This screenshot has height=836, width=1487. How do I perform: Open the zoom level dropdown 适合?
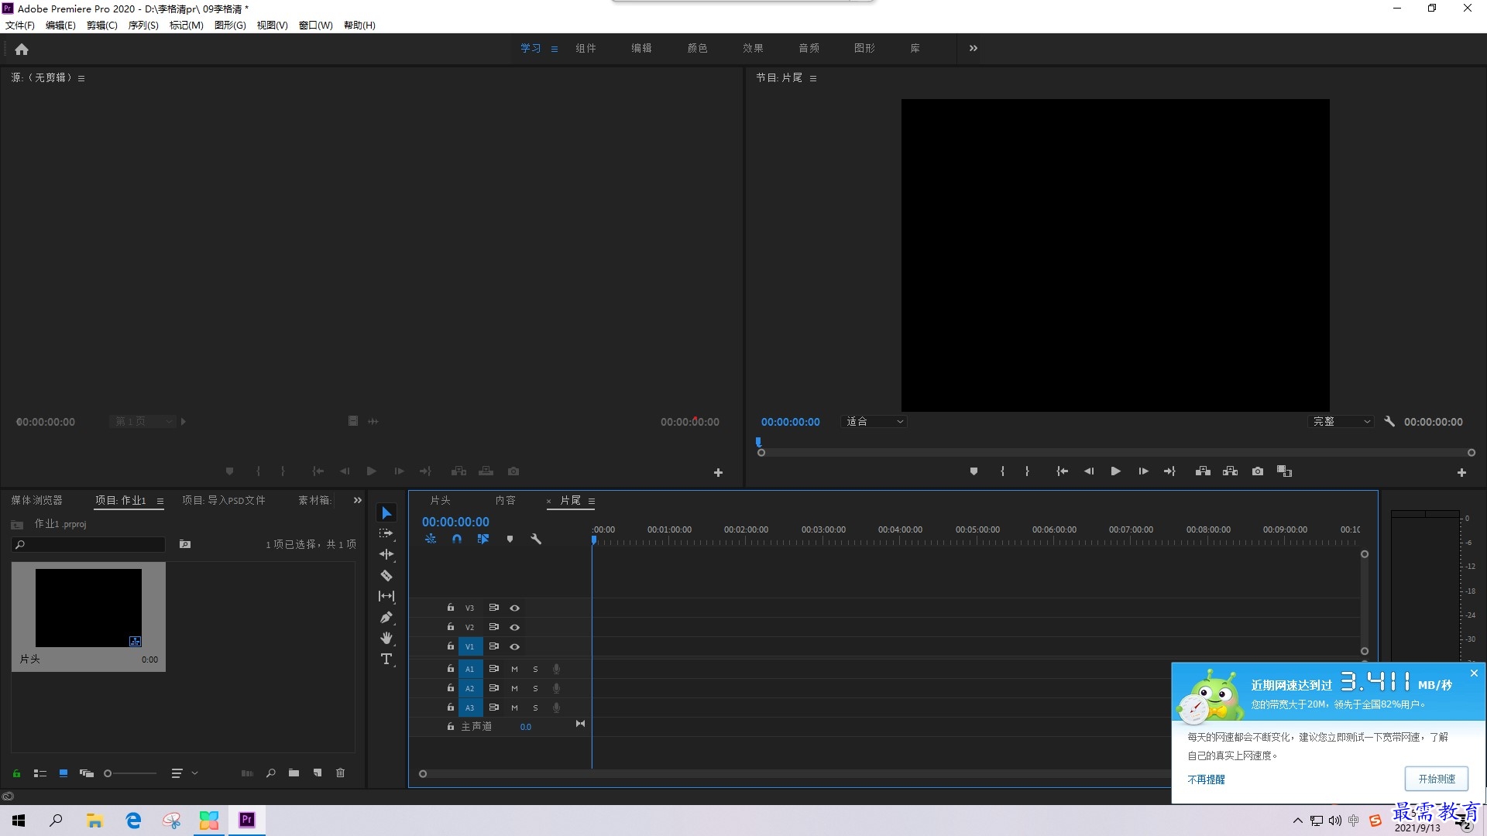click(874, 422)
